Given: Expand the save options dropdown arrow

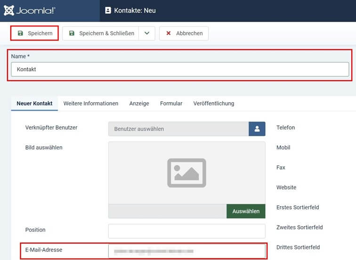Looking at the screenshot, I should pos(147,33).
